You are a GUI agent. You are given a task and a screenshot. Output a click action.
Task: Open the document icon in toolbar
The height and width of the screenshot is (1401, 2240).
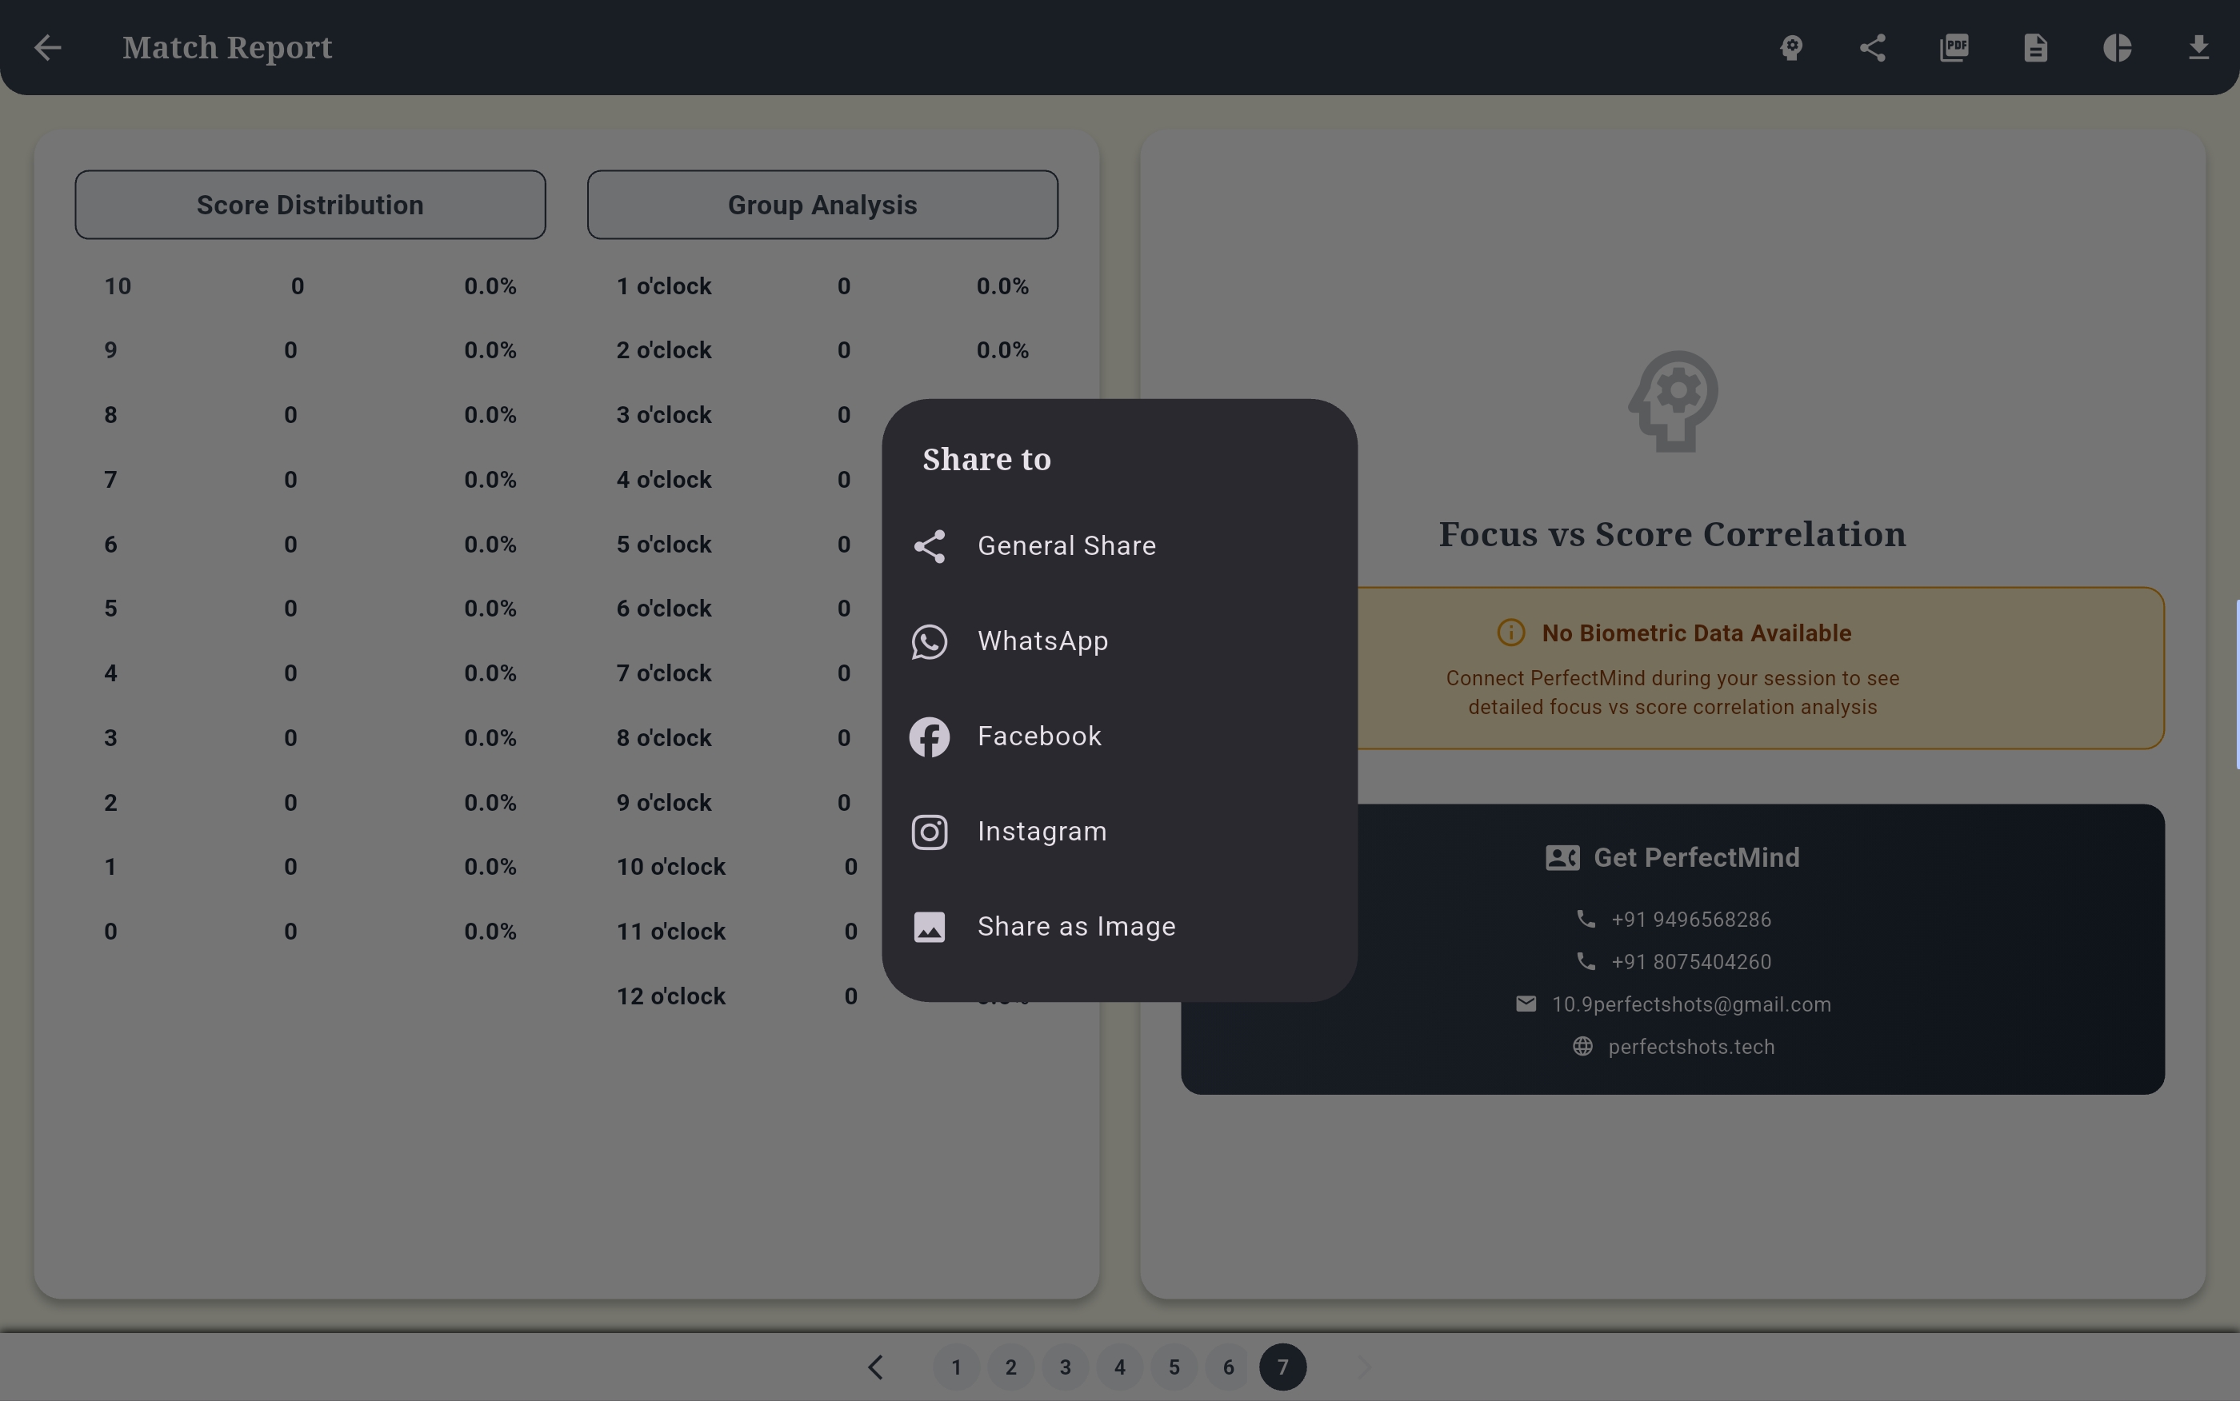[x=2035, y=47]
